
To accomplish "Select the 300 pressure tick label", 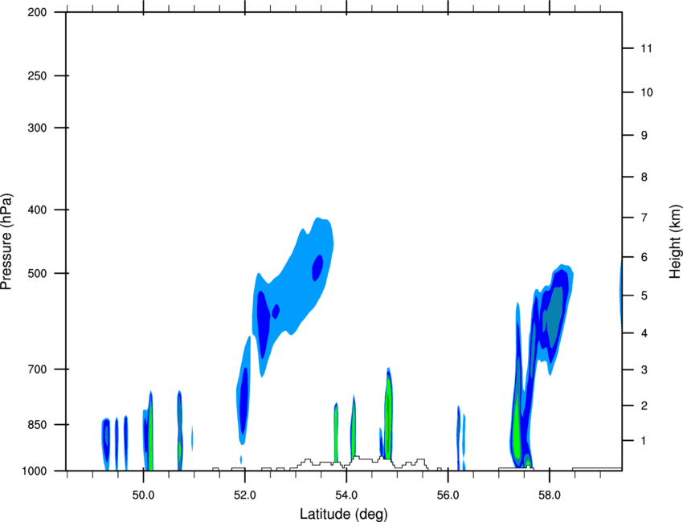I will click(37, 128).
